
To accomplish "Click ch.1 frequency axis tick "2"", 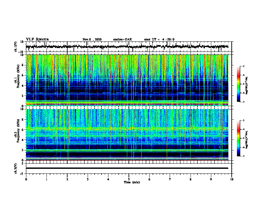I will 23,96.
